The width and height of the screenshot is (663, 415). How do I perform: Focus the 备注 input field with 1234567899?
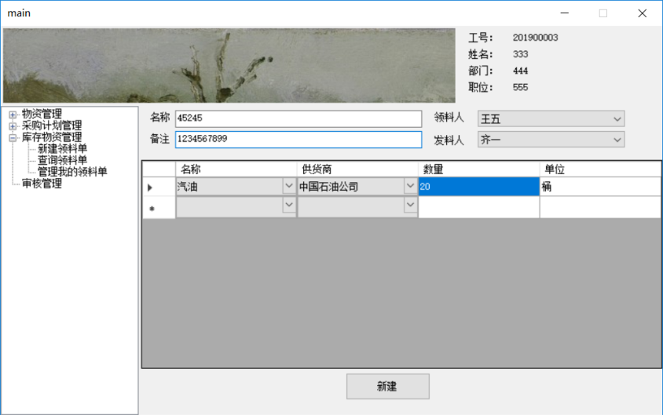pos(298,140)
